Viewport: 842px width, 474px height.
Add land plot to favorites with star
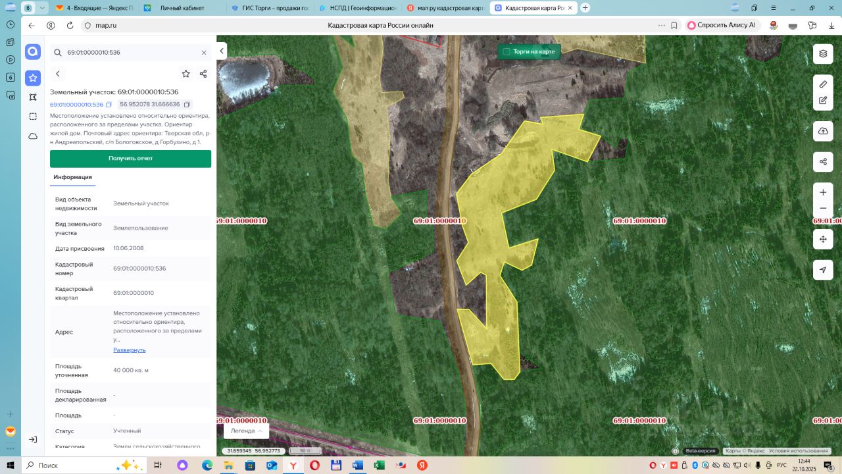pyautogui.click(x=186, y=74)
